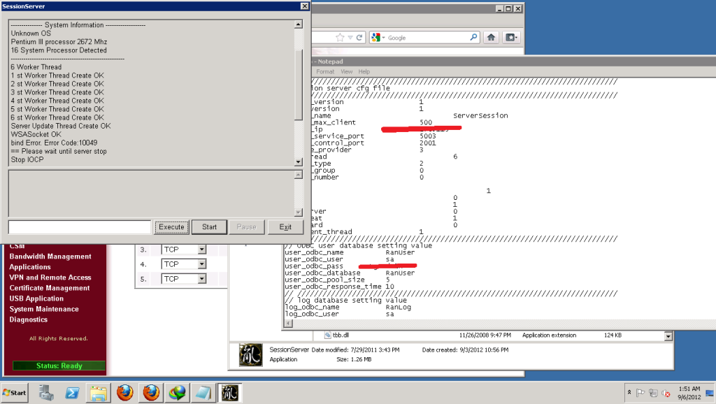The width and height of the screenshot is (716, 404).
Task: Show hidden system tray icons
Action: [x=629, y=393]
